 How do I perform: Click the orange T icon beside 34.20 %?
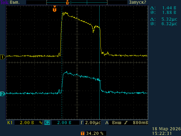[x=83, y=133]
